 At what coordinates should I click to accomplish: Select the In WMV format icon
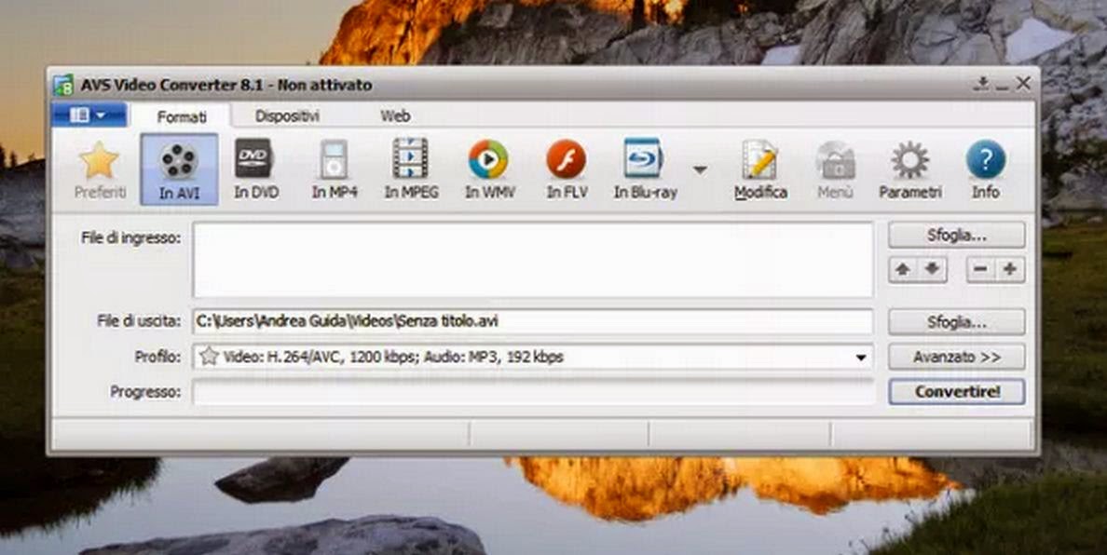(x=488, y=170)
